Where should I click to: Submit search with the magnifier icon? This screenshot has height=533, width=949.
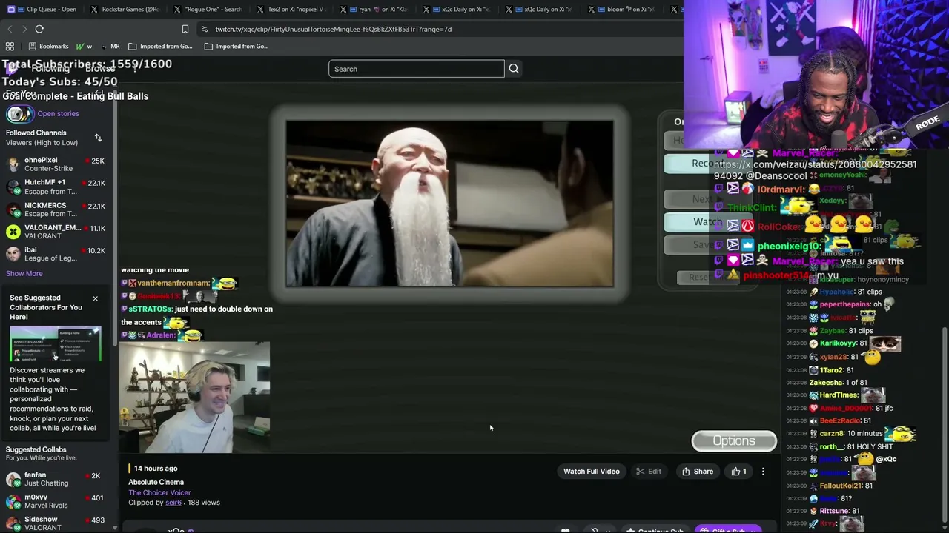point(514,69)
